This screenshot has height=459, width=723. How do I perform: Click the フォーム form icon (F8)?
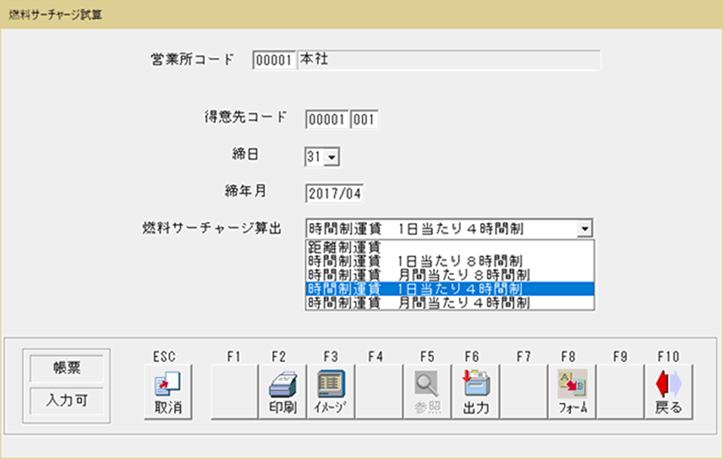tap(572, 392)
